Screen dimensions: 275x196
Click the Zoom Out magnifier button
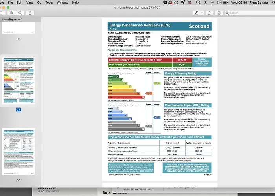(x=11, y=13)
